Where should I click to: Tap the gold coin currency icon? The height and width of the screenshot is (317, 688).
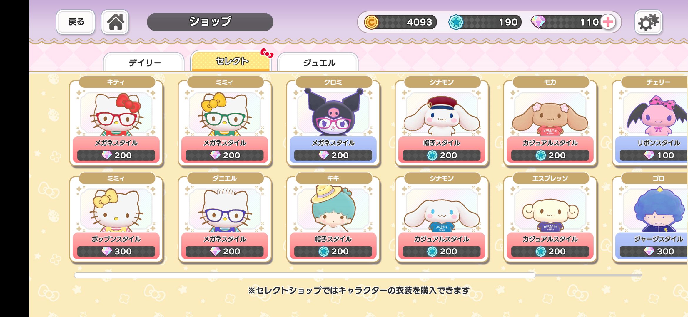371,22
